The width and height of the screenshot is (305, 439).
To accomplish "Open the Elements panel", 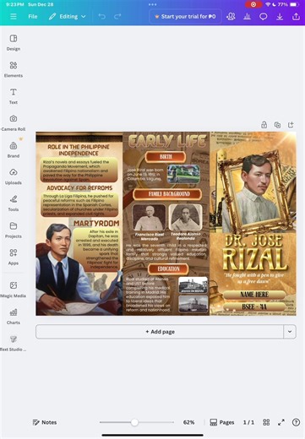I will point(14,69).
